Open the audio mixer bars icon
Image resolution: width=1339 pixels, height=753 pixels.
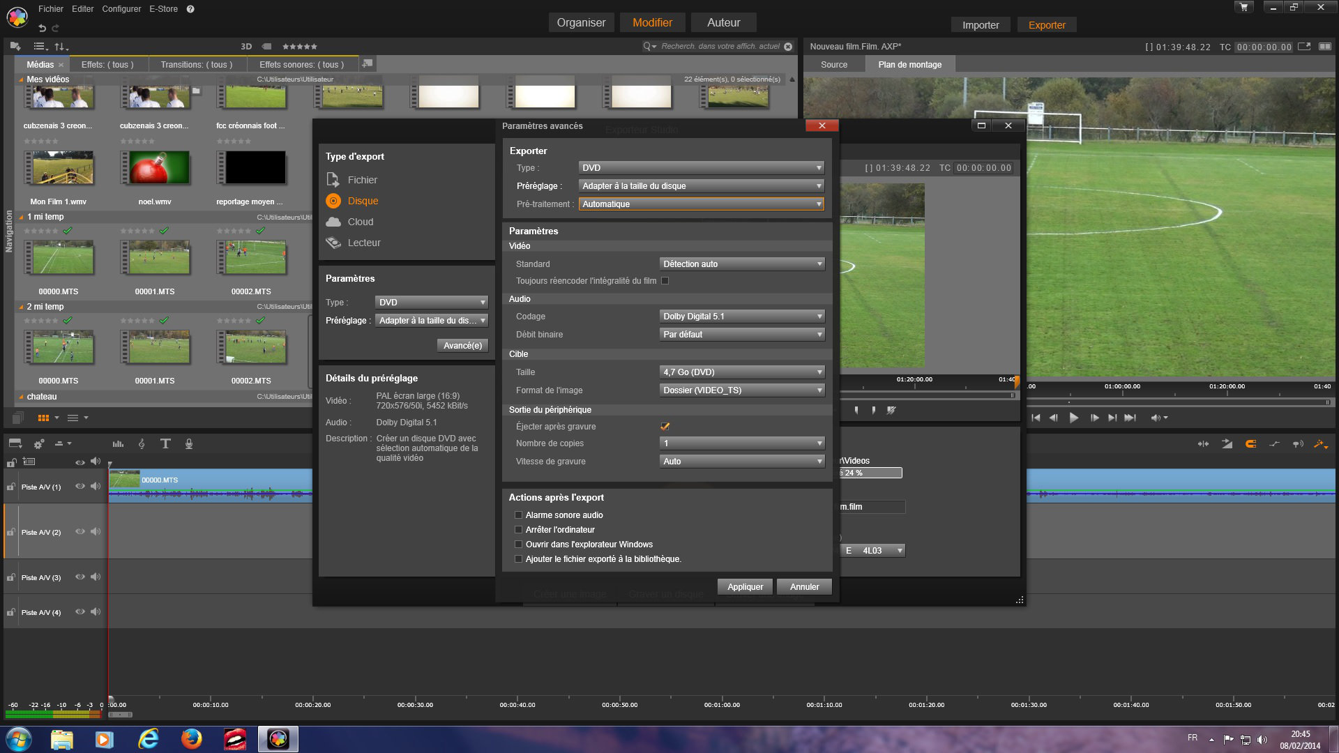coord(118,443)
